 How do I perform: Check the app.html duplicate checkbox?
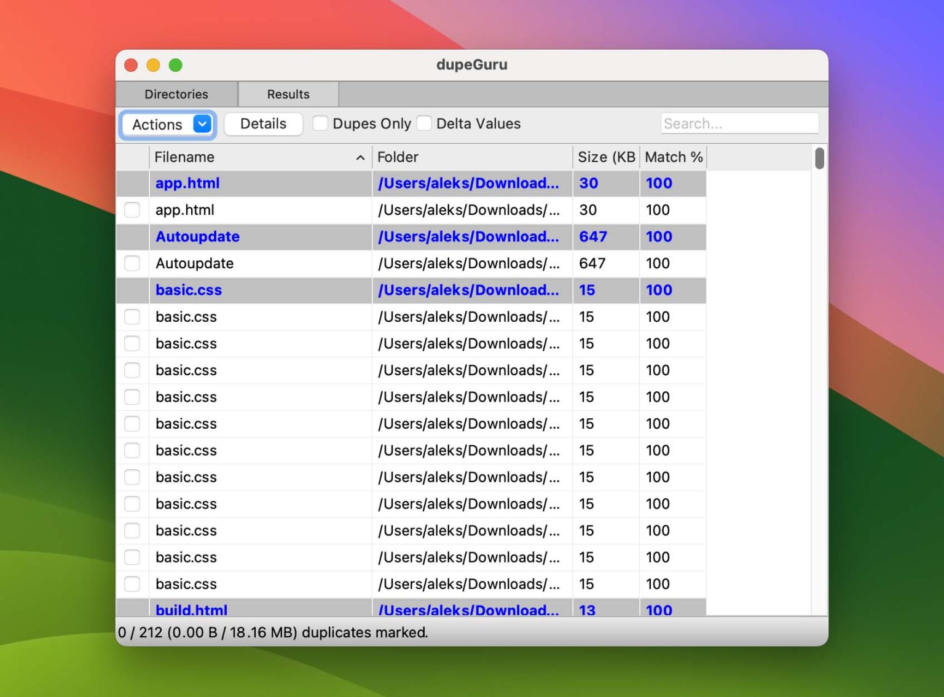132,210
